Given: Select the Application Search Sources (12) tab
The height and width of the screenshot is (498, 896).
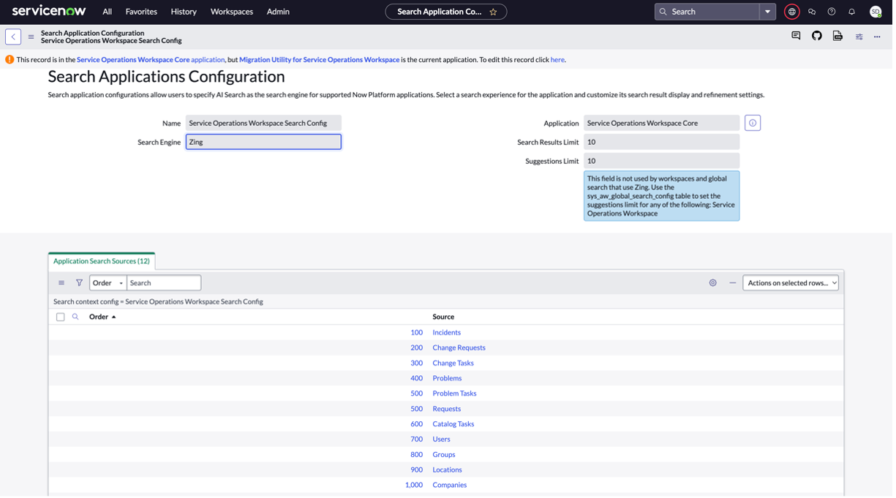Looking at the screenshot, I should coord(102,262).
